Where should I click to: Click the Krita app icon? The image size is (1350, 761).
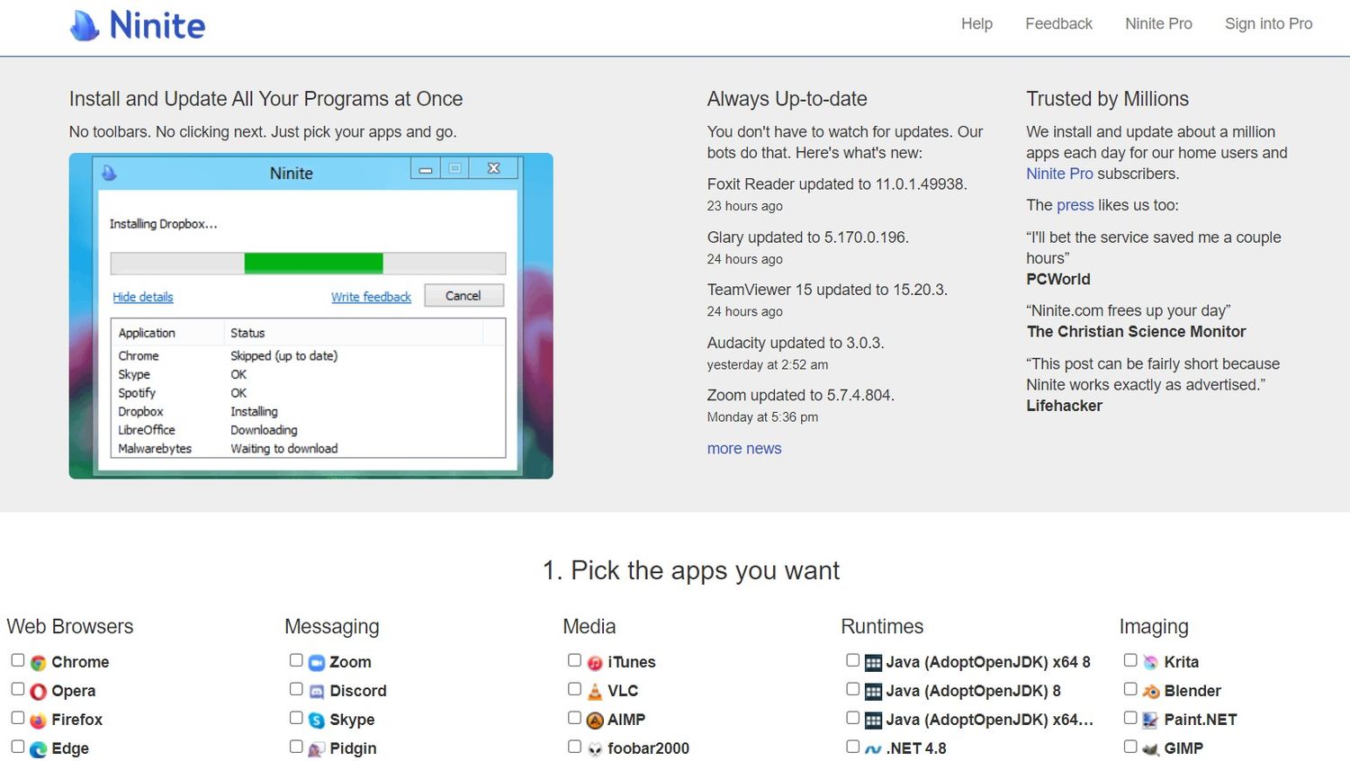coord(1150,663)
